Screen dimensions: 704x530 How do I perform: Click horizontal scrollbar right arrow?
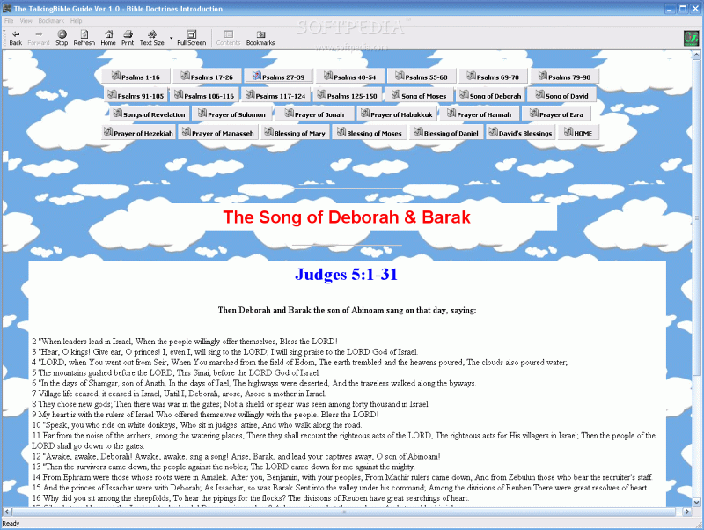(687, 512)
